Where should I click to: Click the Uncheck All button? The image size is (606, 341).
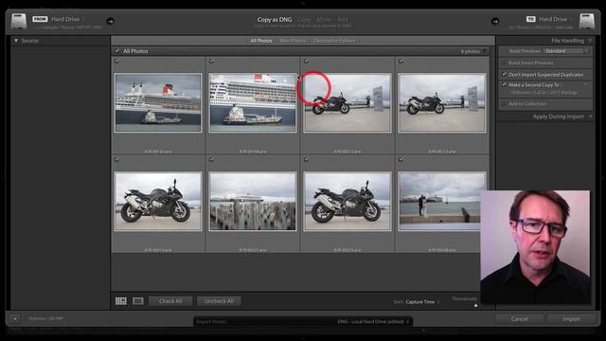(x=219, y=301)
